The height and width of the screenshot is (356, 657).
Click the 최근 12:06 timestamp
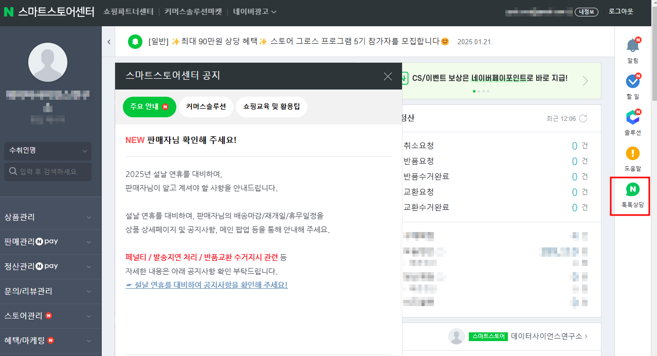pos(561,118)
